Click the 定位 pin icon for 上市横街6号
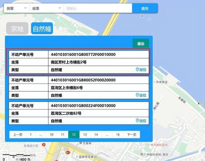Image resolution: width=205 pixels, height=161 pixels. tap(137, 95)
